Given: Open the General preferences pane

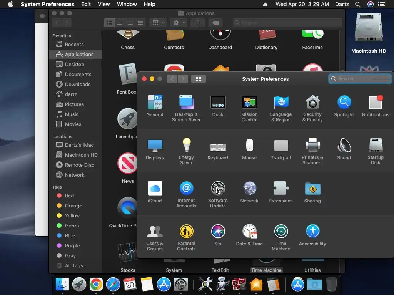Looking at the screenshot, I should [155, 106].
